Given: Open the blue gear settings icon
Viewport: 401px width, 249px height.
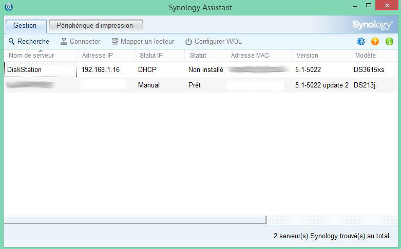Looking at the screenshot, I should pyautogui.click(x=361, y=41).
